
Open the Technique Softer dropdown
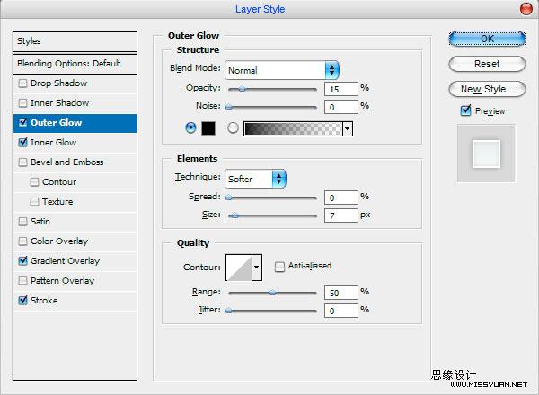coord(255,179)
